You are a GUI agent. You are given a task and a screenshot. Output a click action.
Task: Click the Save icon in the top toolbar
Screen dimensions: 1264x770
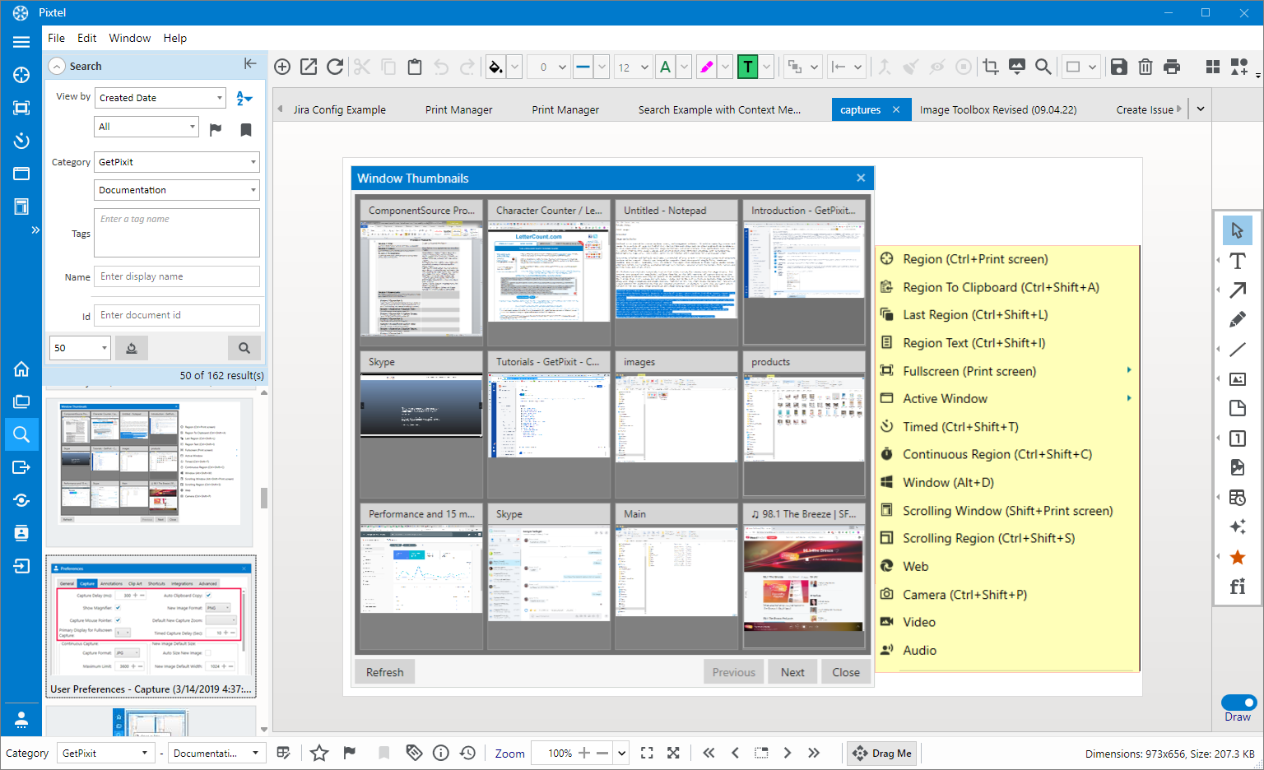(x=1118, y=67)
